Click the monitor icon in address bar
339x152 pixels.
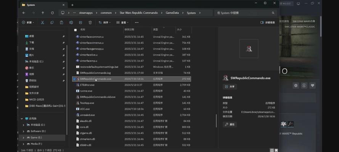click(63, 13)
